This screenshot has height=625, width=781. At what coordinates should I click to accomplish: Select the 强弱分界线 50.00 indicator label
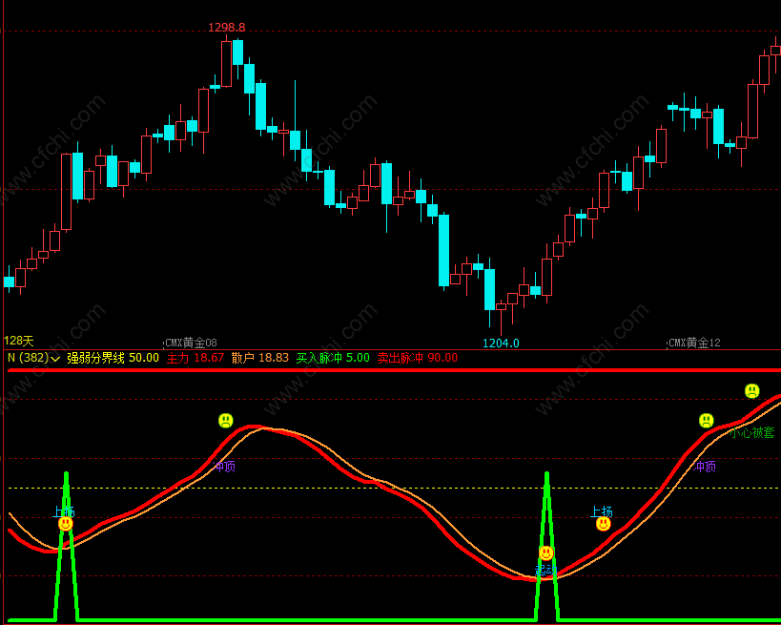[113, 358]
